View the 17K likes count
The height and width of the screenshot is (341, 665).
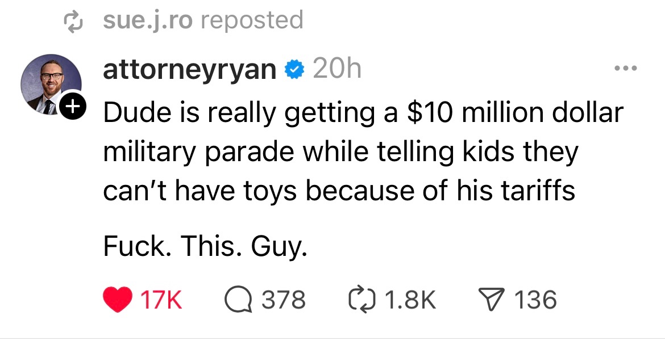click(161, 300)
